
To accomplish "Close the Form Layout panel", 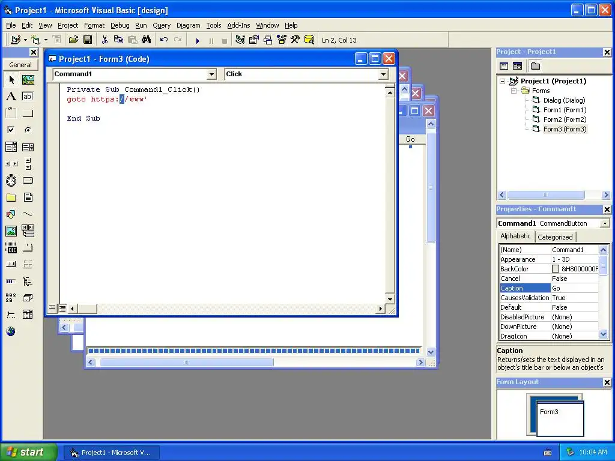I will point(607,382).
